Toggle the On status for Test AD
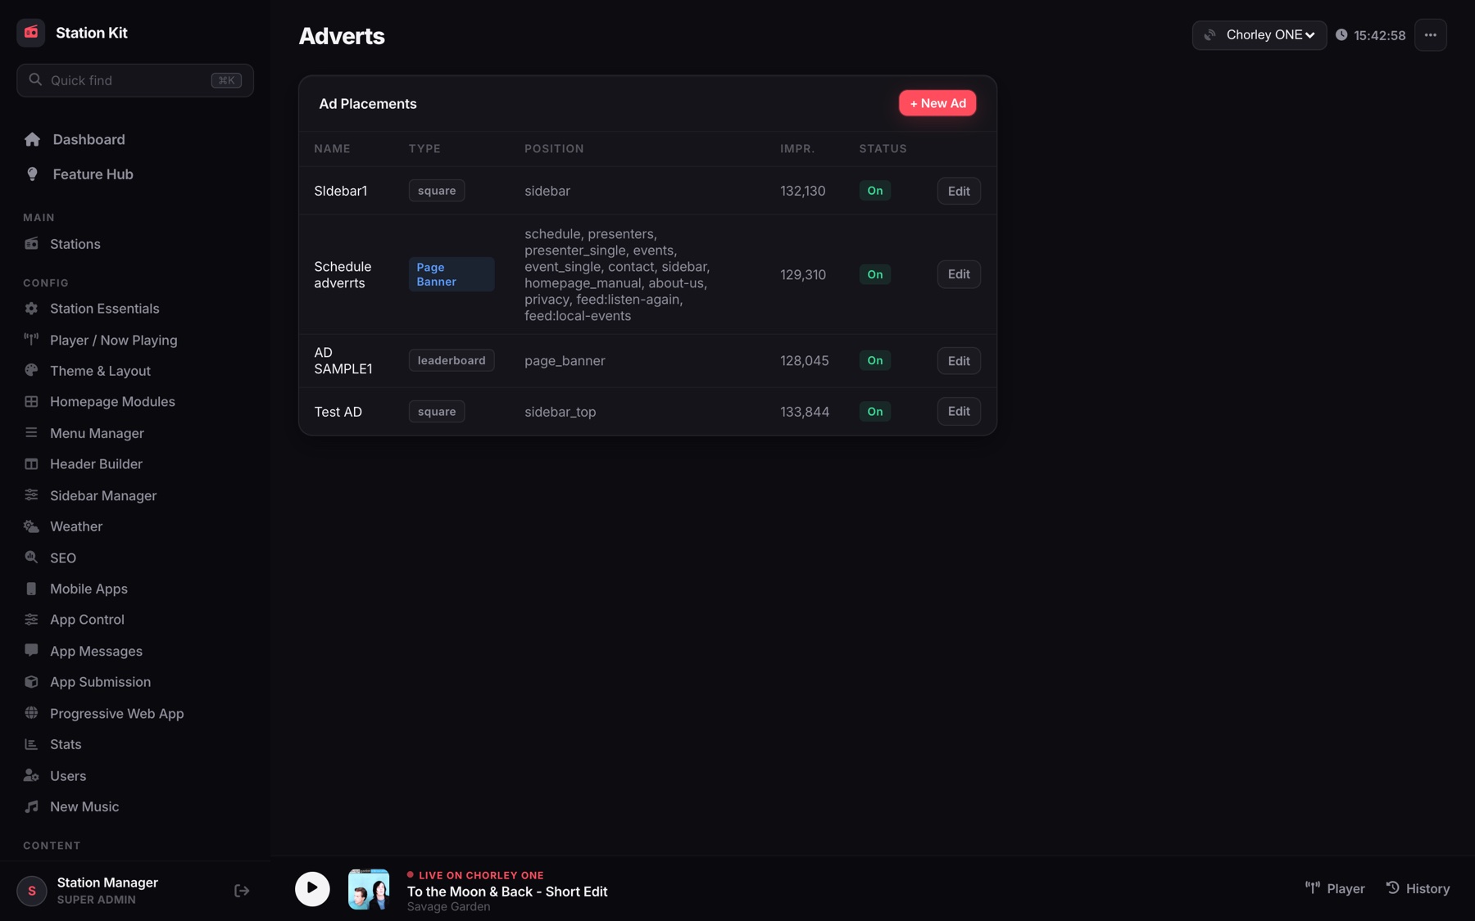 coord(875,412)
